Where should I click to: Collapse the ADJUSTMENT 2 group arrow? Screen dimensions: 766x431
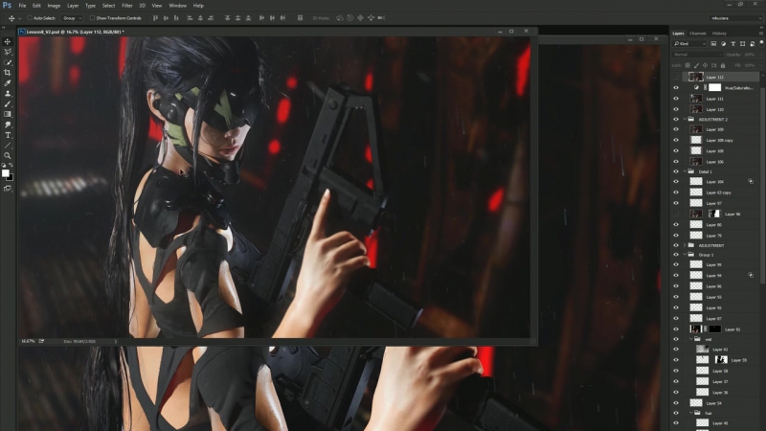(685, 119)
